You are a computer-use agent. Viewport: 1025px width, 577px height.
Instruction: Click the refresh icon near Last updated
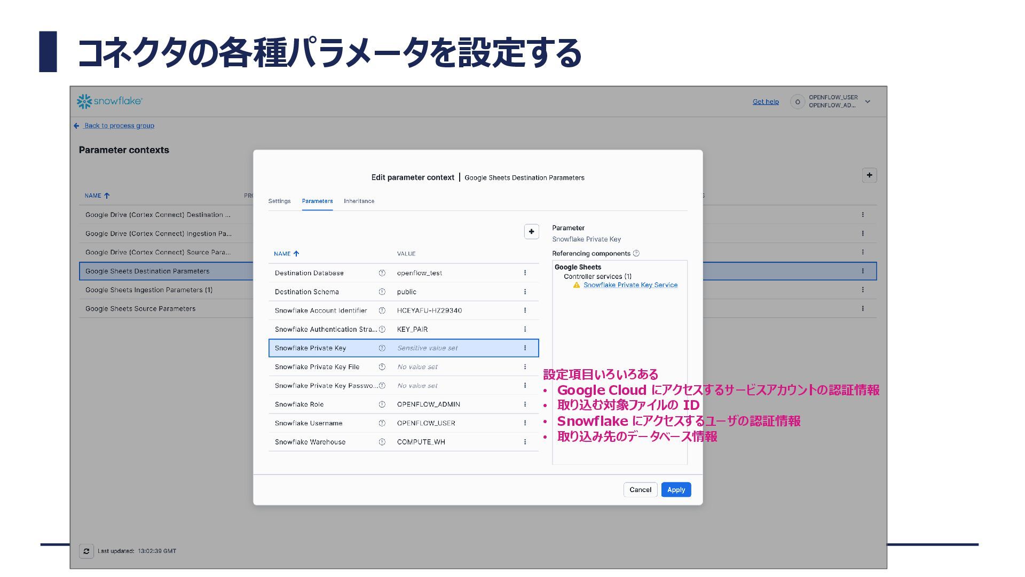pyautogui.click(x=86, y=551)
